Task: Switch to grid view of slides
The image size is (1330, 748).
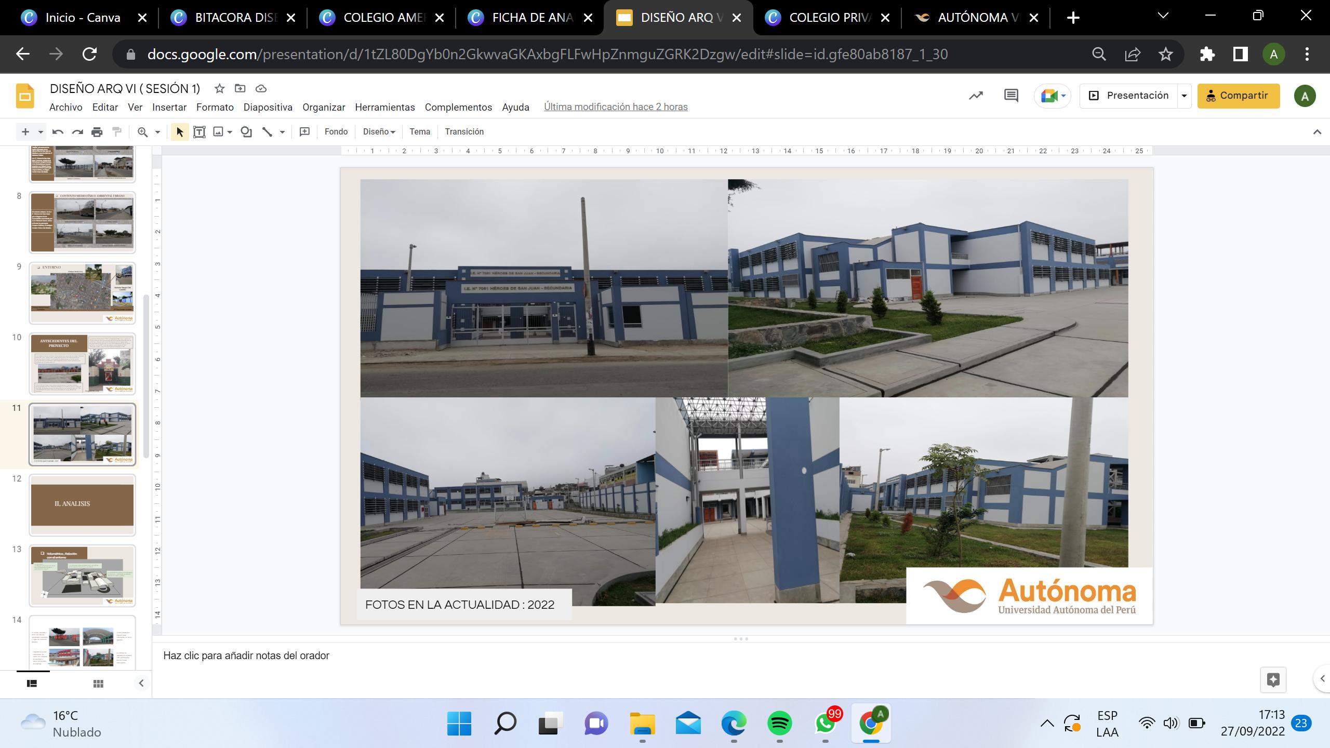Action: click(x=98, y=684)
